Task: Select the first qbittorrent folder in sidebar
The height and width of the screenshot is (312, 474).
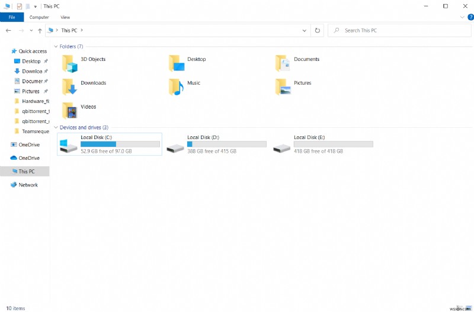Action: pyautogui.click(x=32, y=111)
